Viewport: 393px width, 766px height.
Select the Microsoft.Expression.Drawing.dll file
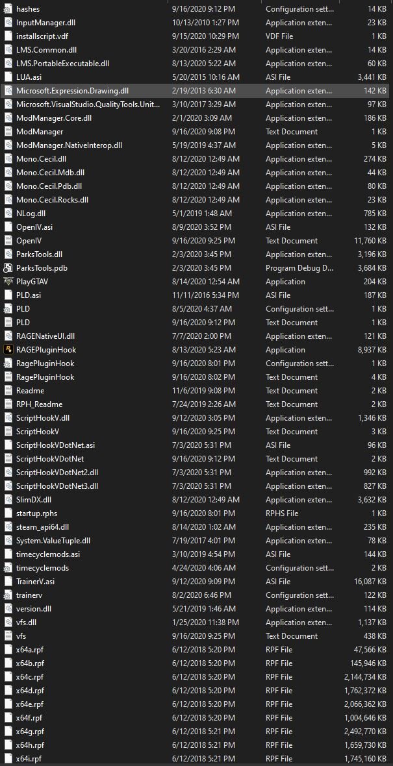click(x=195, y=91)
